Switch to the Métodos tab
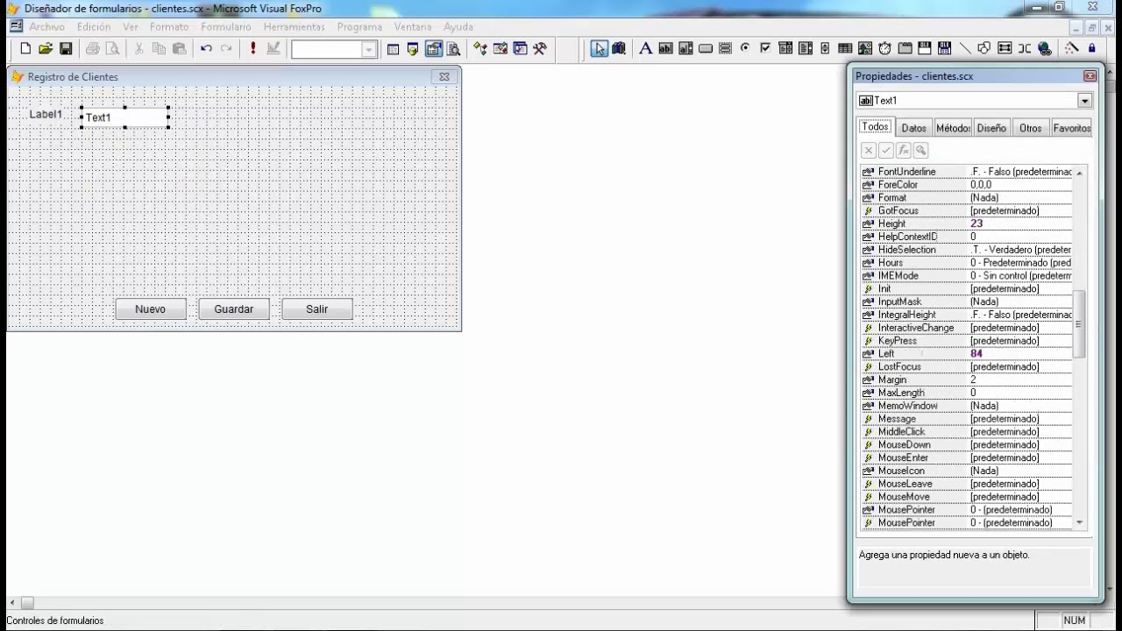 [953, 128]
